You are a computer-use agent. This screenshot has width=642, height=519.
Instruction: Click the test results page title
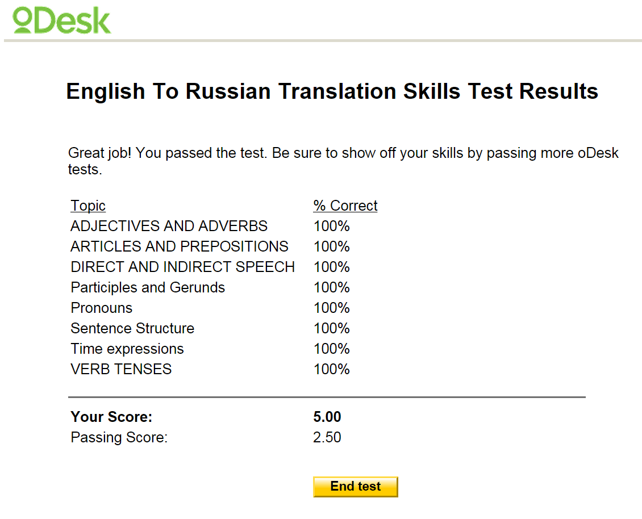(x=332, y=91)
